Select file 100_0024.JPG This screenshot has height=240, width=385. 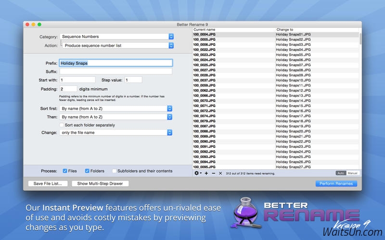pos(204,60)
